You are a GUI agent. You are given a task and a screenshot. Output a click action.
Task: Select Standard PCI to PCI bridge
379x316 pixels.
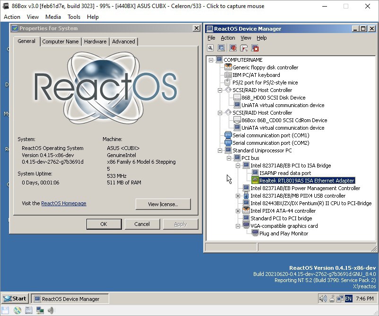pyautogui.click(x=281, y=218)
